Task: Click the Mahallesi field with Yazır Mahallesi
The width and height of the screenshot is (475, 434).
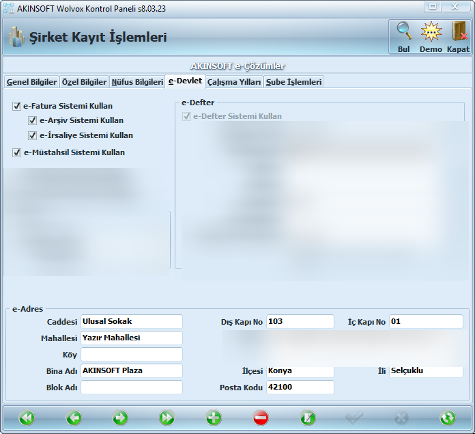Action: click(x=132, y=338)
